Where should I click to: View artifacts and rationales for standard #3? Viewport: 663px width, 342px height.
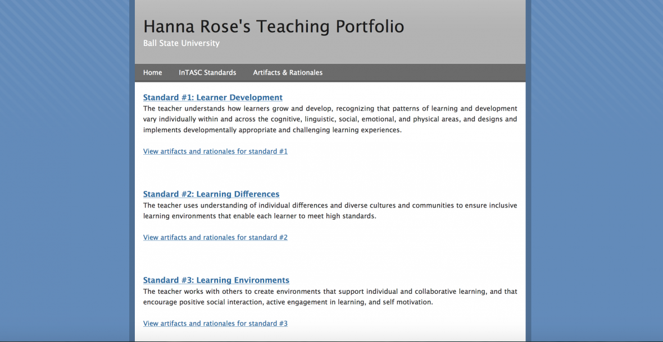pos(215,323)
